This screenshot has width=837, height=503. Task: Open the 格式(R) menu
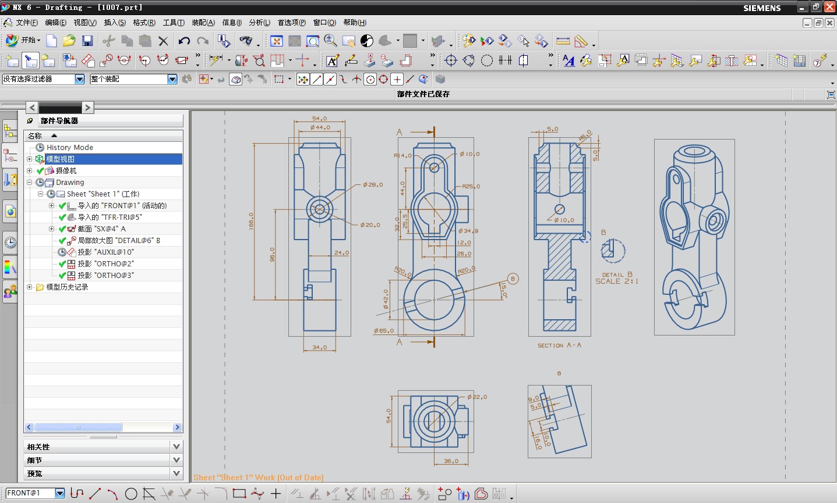pyautogui.click(x=144, y=23)
